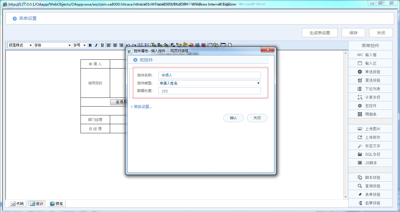Image resolution: width=400 pixels, height=212 pixels.
Task: Click the 控件名称 input field
Action: 209,75
